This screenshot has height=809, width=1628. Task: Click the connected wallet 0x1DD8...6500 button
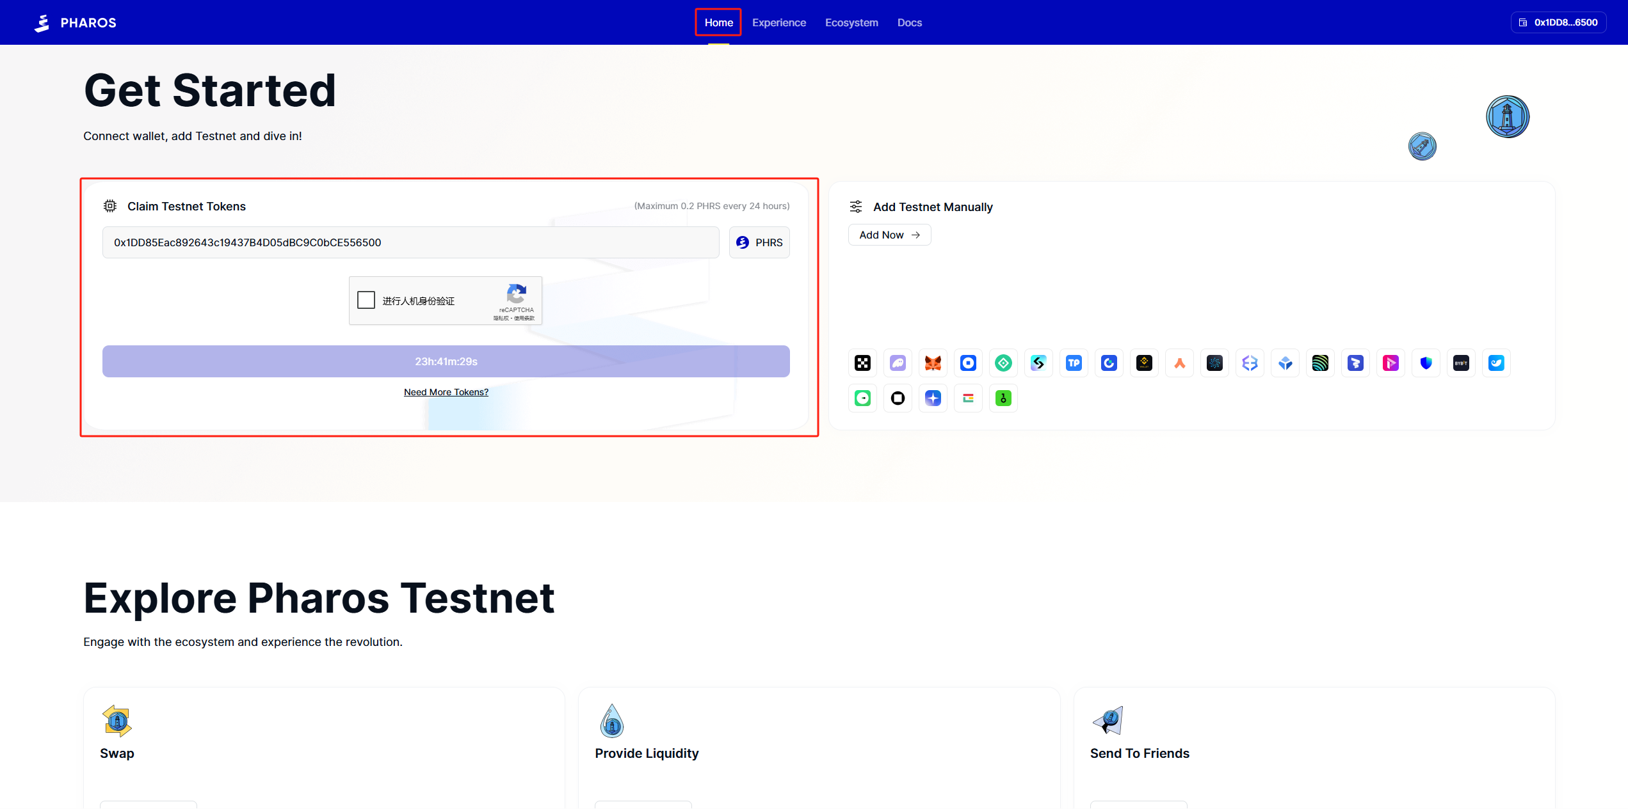coord(1558,22)
